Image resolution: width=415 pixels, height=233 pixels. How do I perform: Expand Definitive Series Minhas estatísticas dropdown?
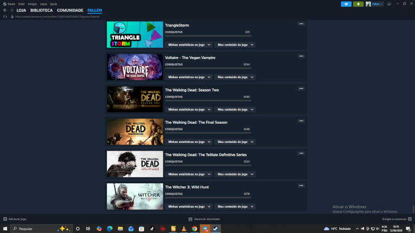click(x=189, y=174)
